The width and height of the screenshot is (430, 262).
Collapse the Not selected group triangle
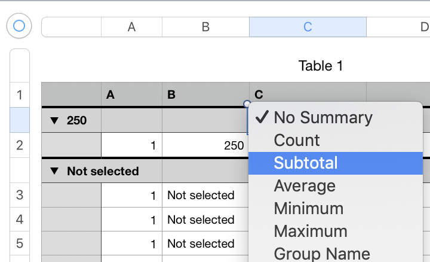click(55, 171)
